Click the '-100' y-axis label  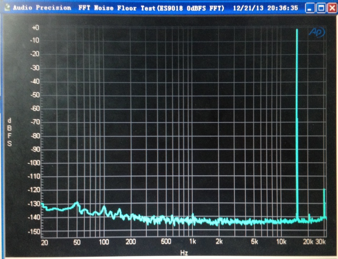pyautogui.click(x=34, y=163)
